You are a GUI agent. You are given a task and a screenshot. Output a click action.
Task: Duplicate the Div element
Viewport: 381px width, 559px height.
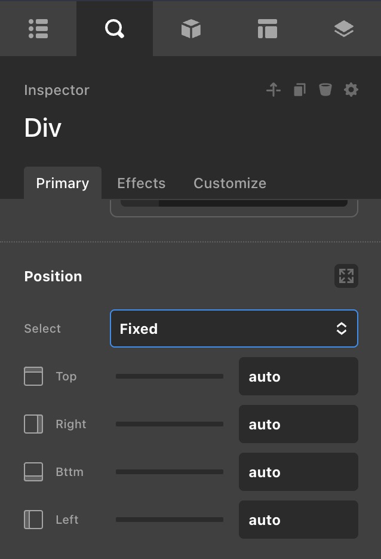pyautogui.click(x=299, y=90)
